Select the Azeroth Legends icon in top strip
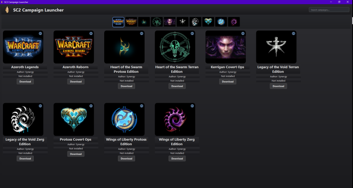 [118, 22]
